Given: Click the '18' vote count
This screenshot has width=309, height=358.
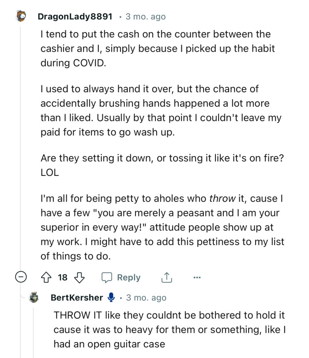Looking at the screenshot, I should tap(63, 277).
